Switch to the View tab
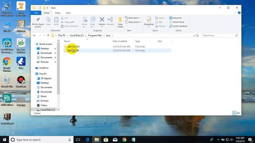The height and width of the screenshot is (143, 255). pos(68,13)
